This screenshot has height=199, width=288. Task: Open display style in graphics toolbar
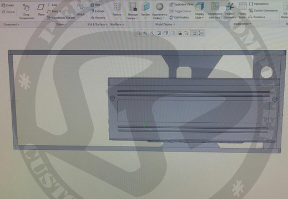click(x=166, y=33)
